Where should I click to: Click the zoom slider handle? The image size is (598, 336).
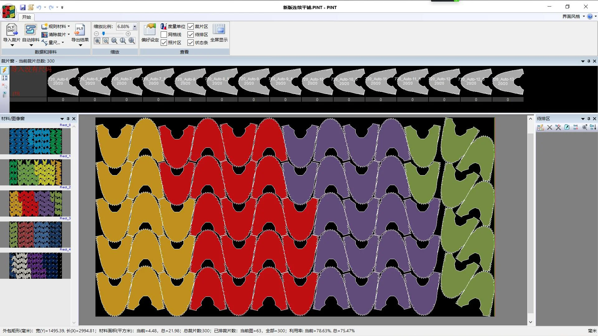pos(103,34)
